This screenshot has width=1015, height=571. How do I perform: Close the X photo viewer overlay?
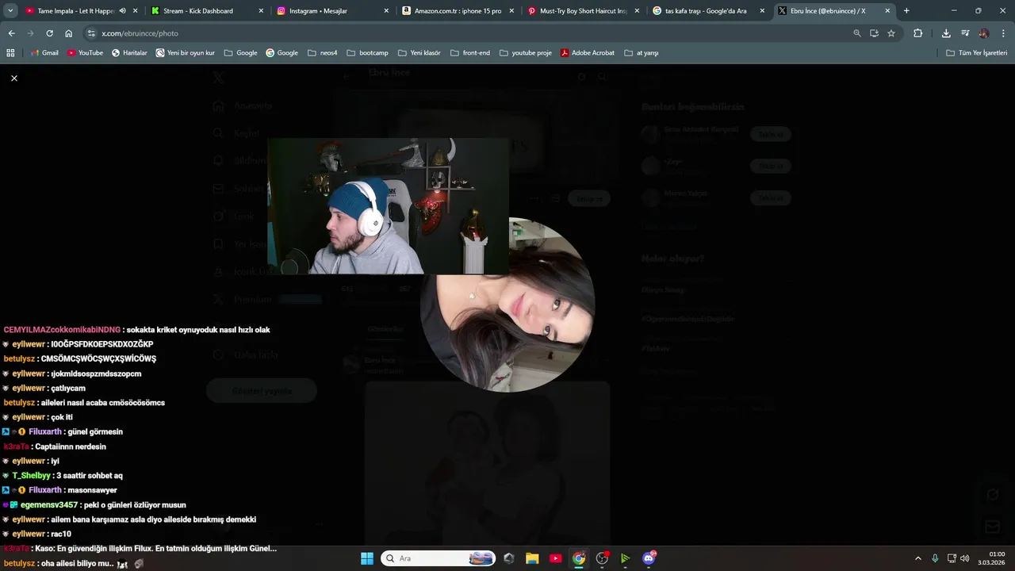pyautogui.click(x=14, y=78)
